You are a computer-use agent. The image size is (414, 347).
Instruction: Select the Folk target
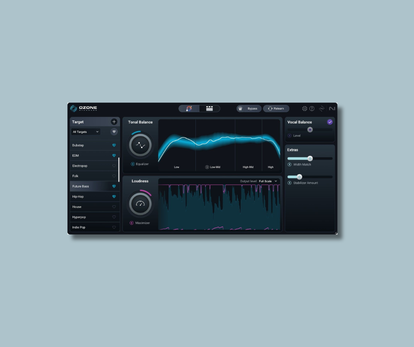(94, 176)
